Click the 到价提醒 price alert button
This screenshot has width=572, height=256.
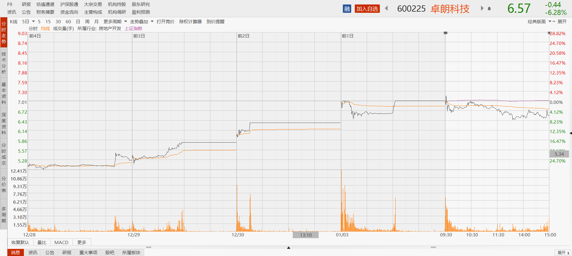click(215, 22)
